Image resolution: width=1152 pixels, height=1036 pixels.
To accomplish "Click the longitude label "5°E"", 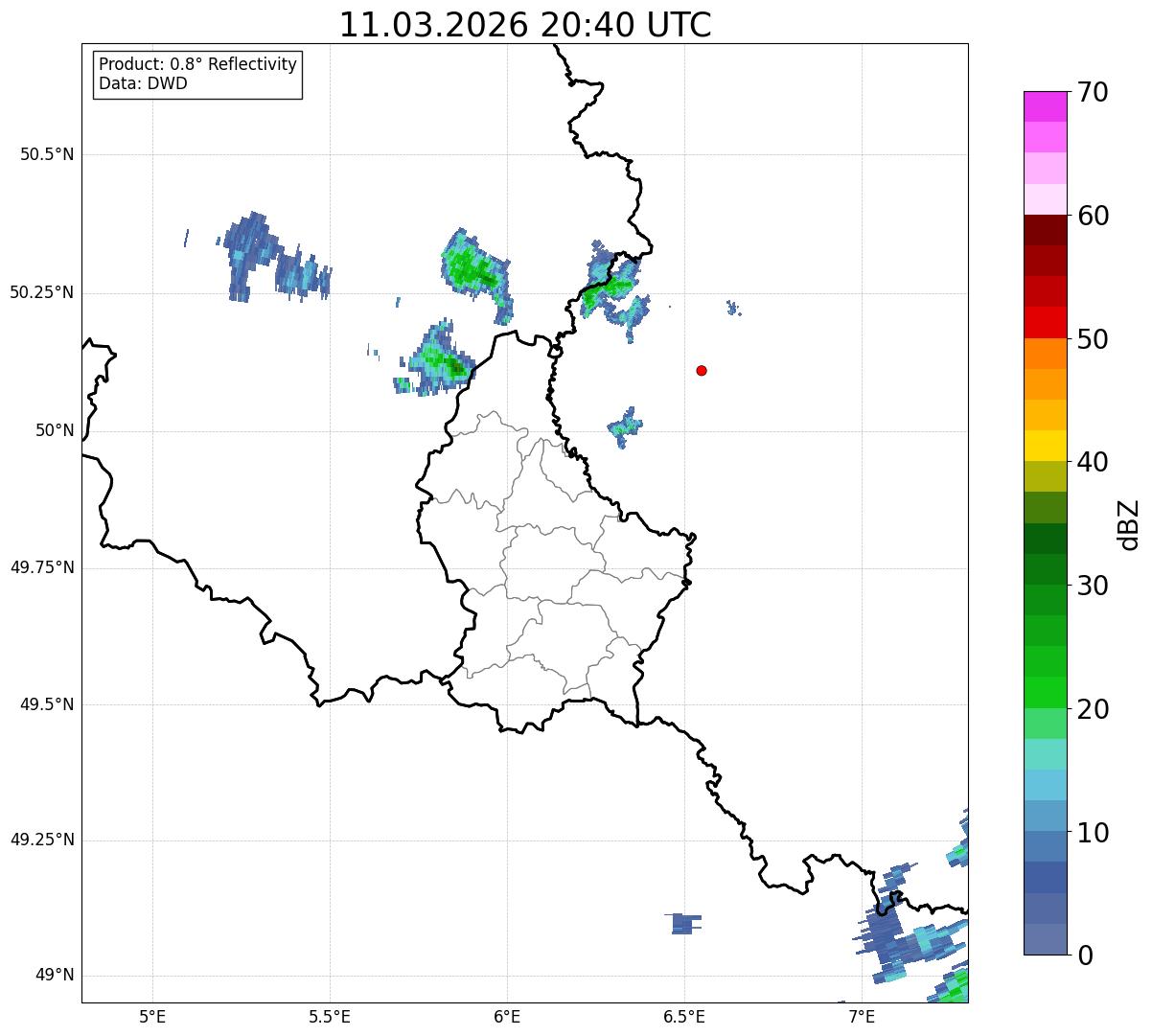I will tap(152, 1016).
